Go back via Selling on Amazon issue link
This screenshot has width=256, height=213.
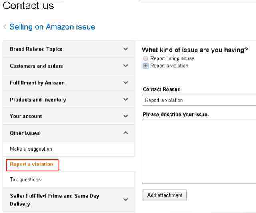[x=52, y=27]
